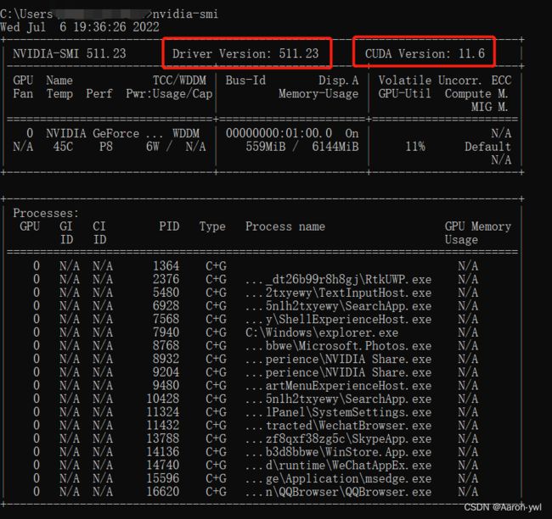Click the Process name column header

[285, 226]
